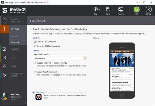Toggle Show the Blog contents checkbox

coord(35,42)
